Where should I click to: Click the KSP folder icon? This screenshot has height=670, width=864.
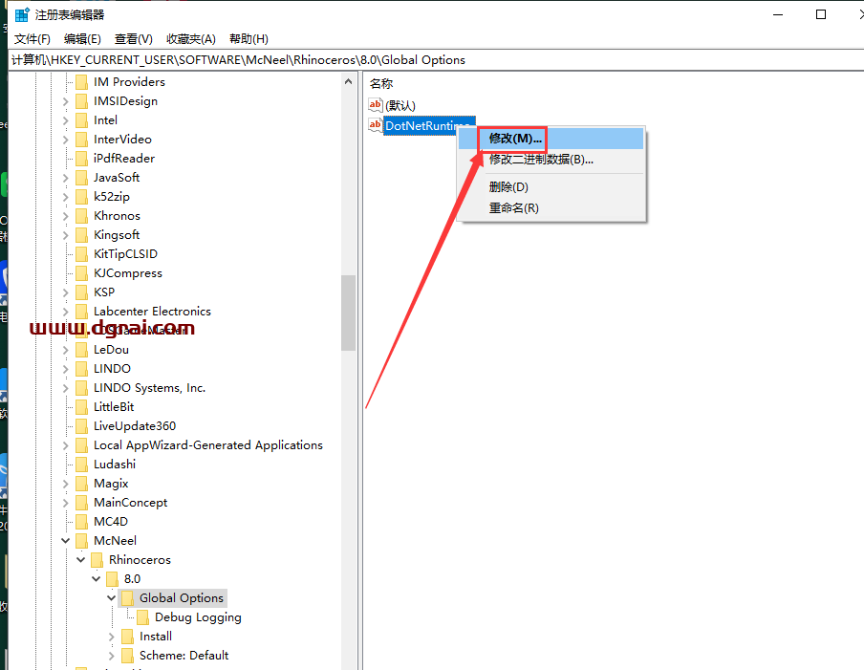[x=81, y=292]
